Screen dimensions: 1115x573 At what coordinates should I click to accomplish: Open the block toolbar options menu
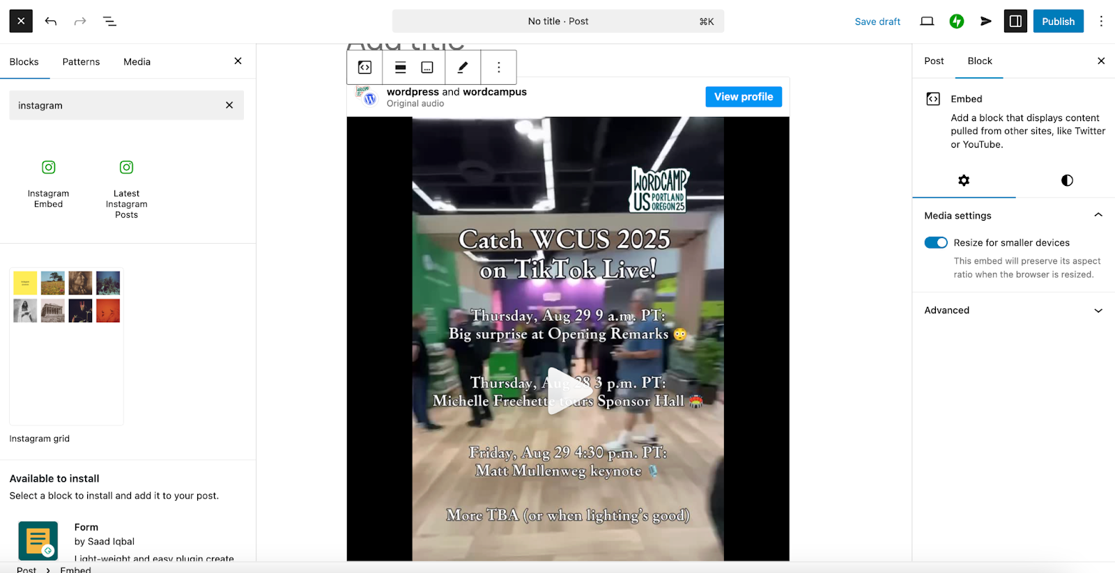point(498,68)
